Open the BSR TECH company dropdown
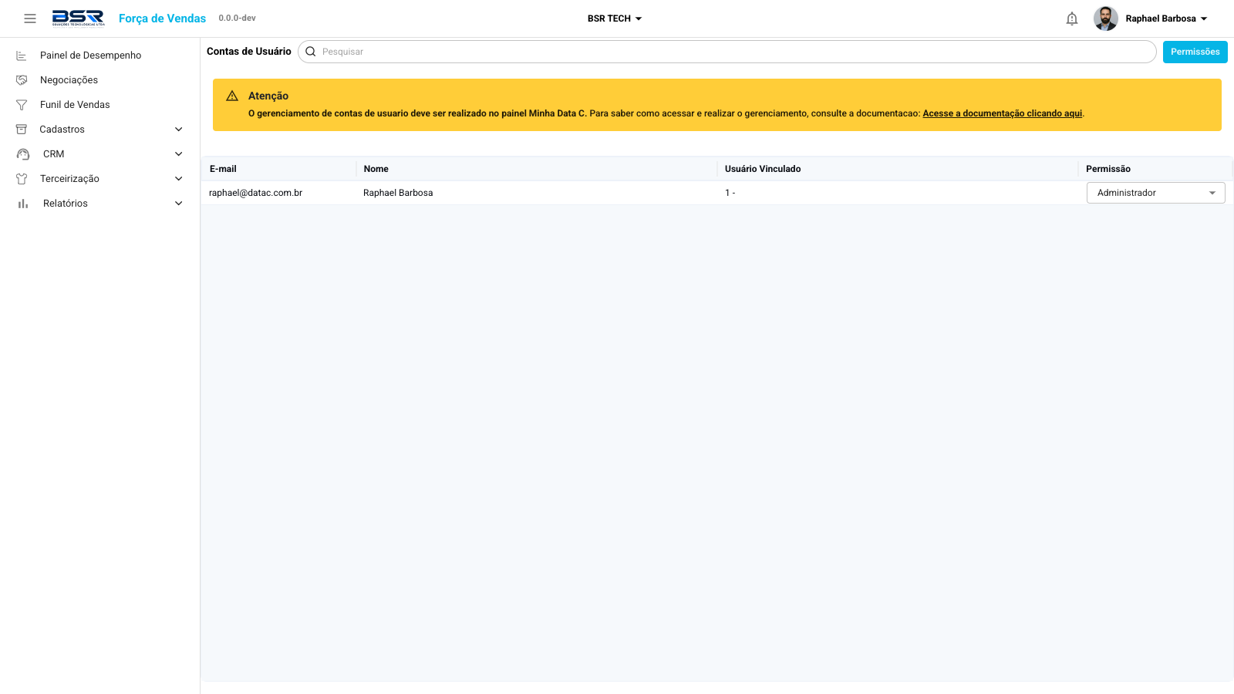This screenshot has width=1234, height=694. click(x=615, y=19)
